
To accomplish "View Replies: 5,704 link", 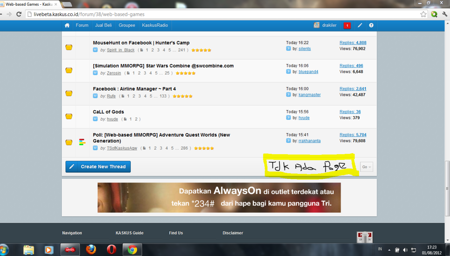I will click(353, 135).
